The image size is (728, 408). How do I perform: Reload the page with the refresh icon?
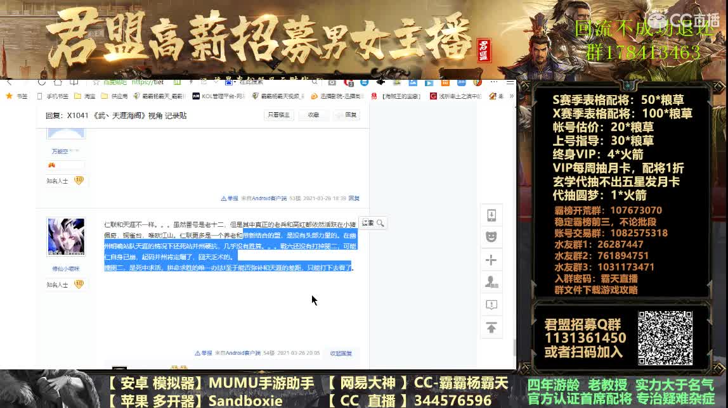pyautogui.click(x=42, y=82)
